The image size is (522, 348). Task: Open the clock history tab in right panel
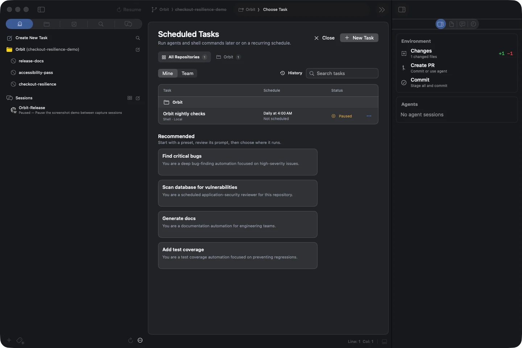pos(473,24)
